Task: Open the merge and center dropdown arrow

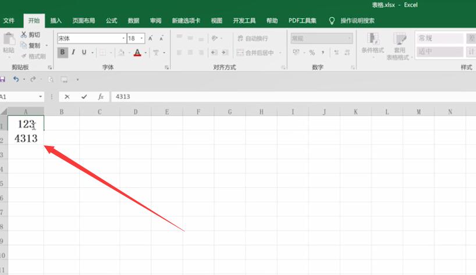Action: pyautogui.click(x=280, y=53)
